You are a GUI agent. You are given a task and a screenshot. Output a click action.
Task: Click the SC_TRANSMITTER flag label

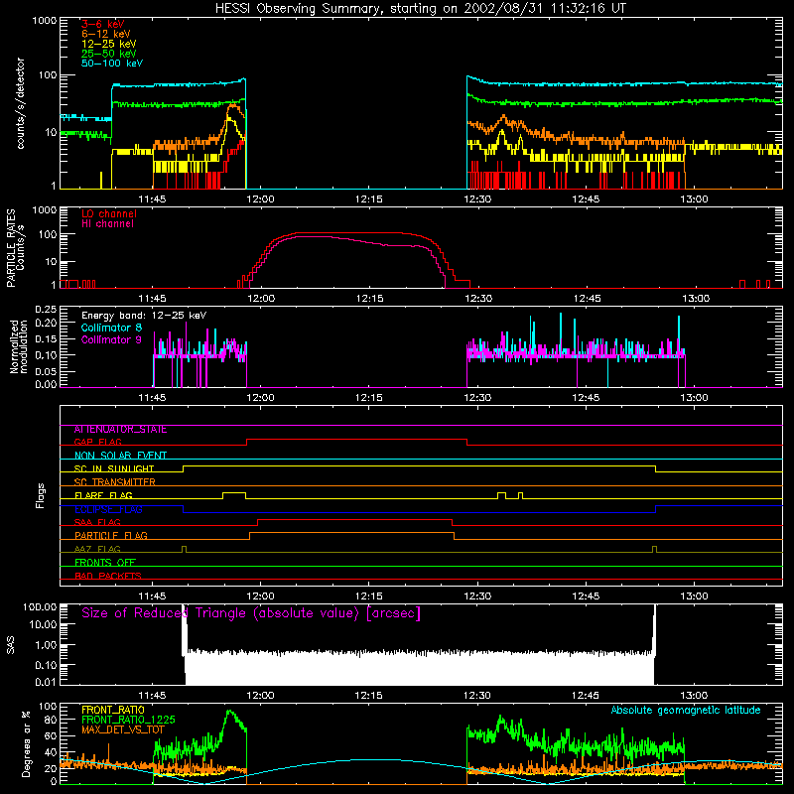[115, 482]
